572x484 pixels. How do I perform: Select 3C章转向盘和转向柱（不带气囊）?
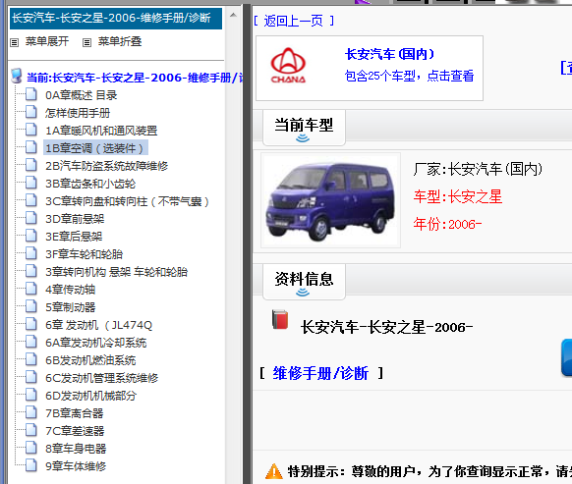pyautogui.click(x=127, y=201)
